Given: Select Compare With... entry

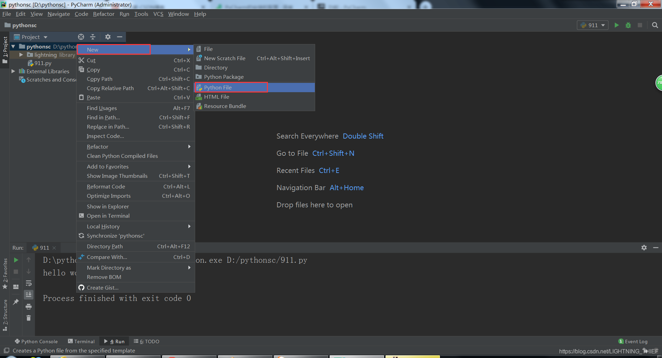Looking at the screenshot, I should click(136, 257).
